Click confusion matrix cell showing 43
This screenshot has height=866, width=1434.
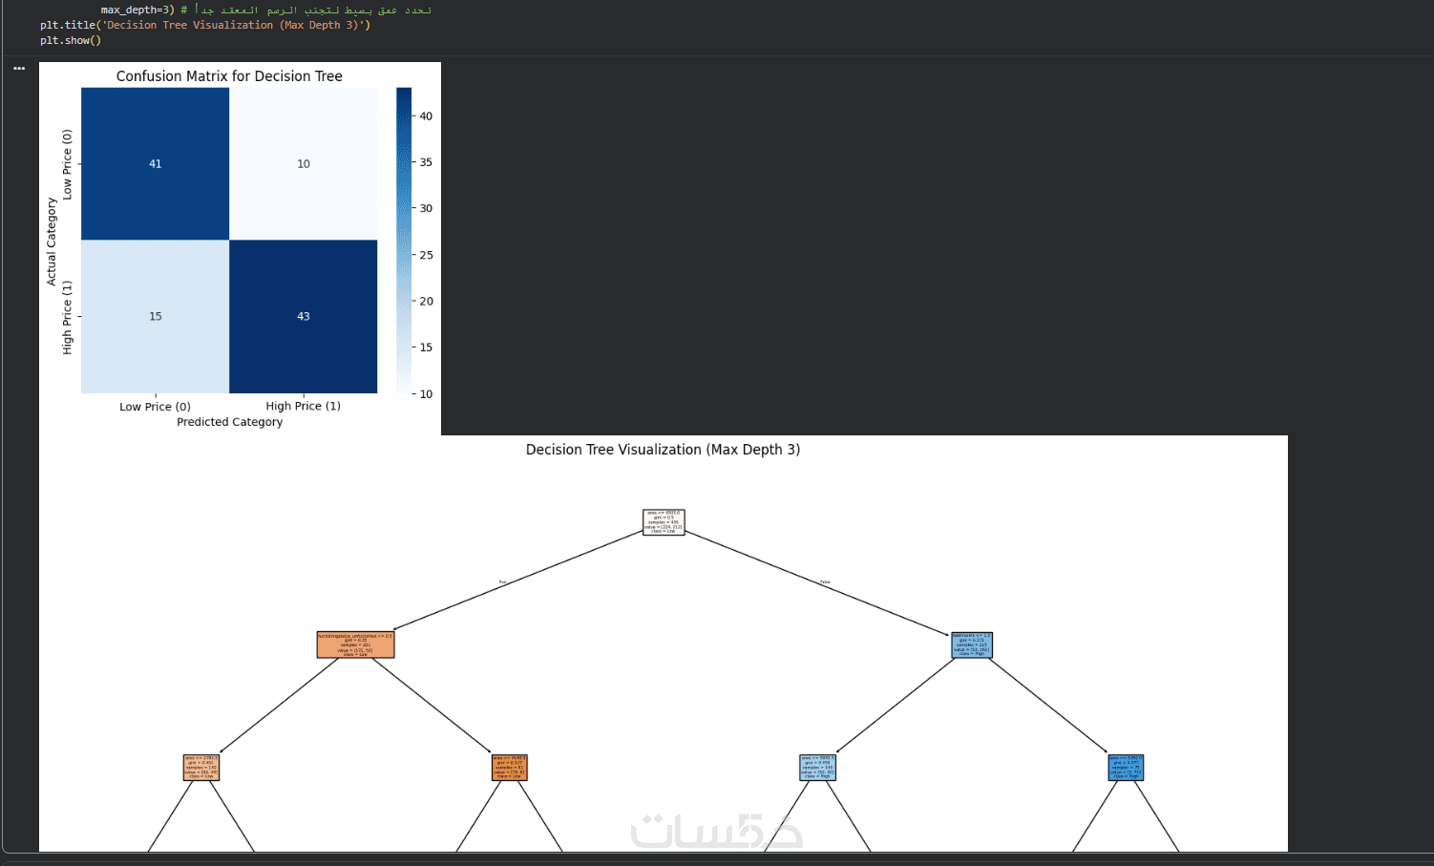(x=304, y=316)
